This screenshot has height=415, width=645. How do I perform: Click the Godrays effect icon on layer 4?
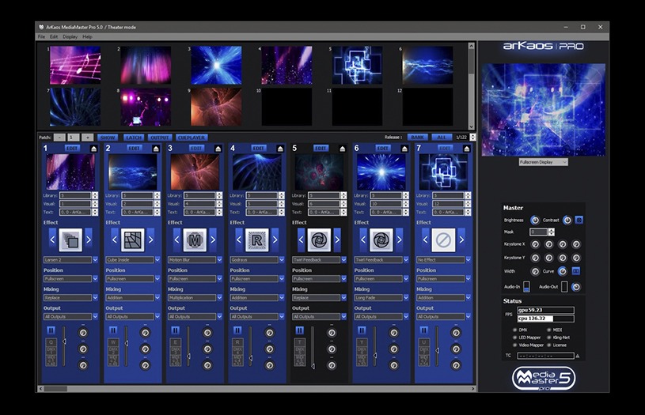[257, 240]
